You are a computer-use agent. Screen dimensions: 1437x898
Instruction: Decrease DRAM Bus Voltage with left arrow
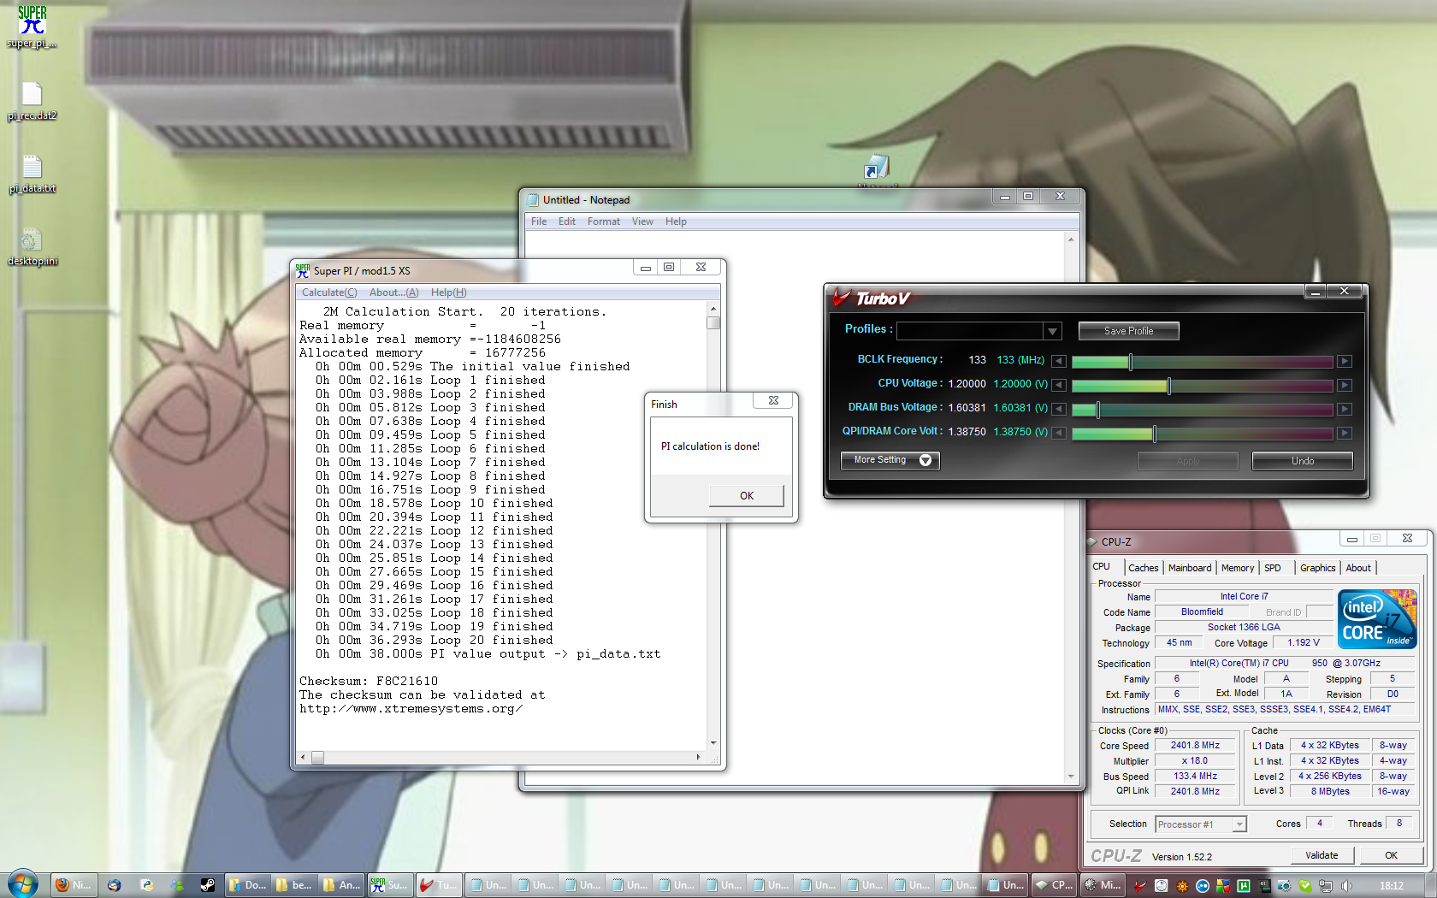[1059, 409]
